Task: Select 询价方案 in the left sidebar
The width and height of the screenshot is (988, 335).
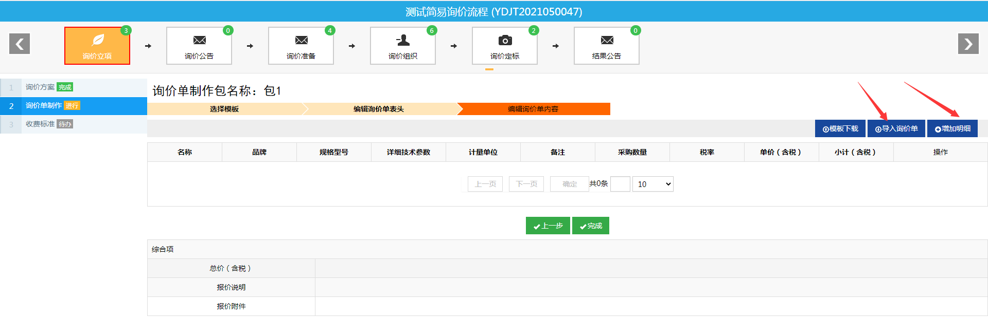Action: [40, 87]
